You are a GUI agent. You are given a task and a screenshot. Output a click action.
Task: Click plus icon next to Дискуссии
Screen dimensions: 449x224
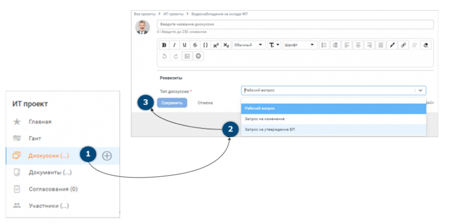[x=107, y=155]
